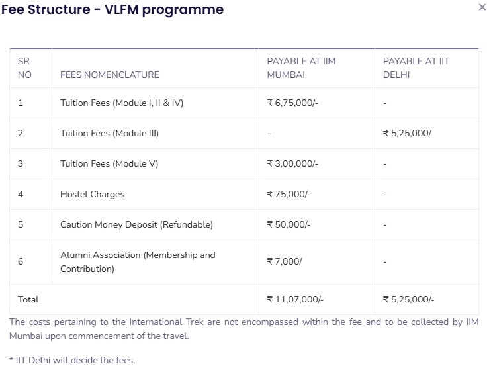Click the IIT Delhi will decide fees note
Screen dimensions: 489x370
pyautogui.click(x=72, y=360)
